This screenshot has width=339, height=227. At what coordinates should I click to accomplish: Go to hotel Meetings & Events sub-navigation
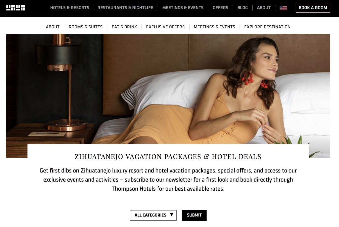215,27
